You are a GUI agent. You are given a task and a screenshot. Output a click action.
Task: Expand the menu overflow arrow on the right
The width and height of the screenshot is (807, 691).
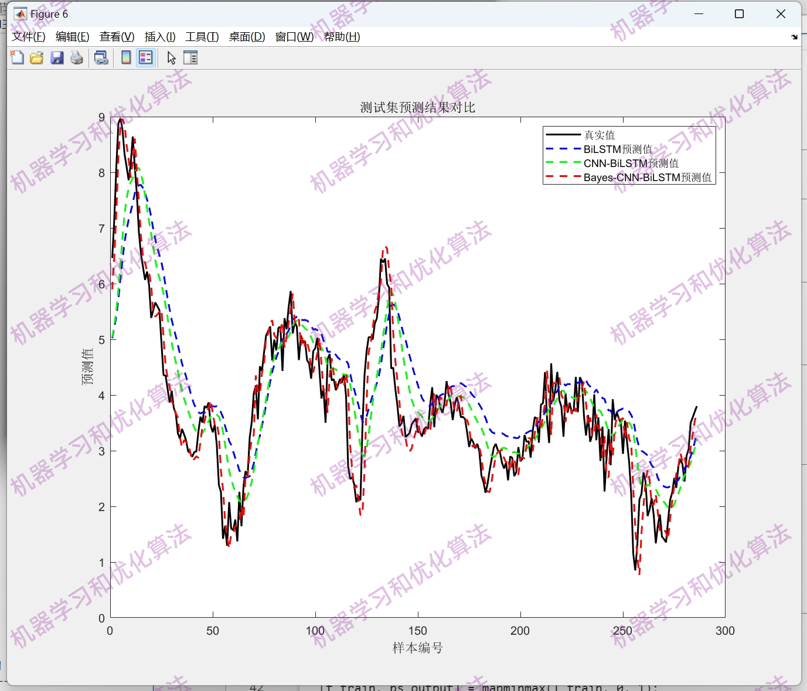tap(794, 36)
